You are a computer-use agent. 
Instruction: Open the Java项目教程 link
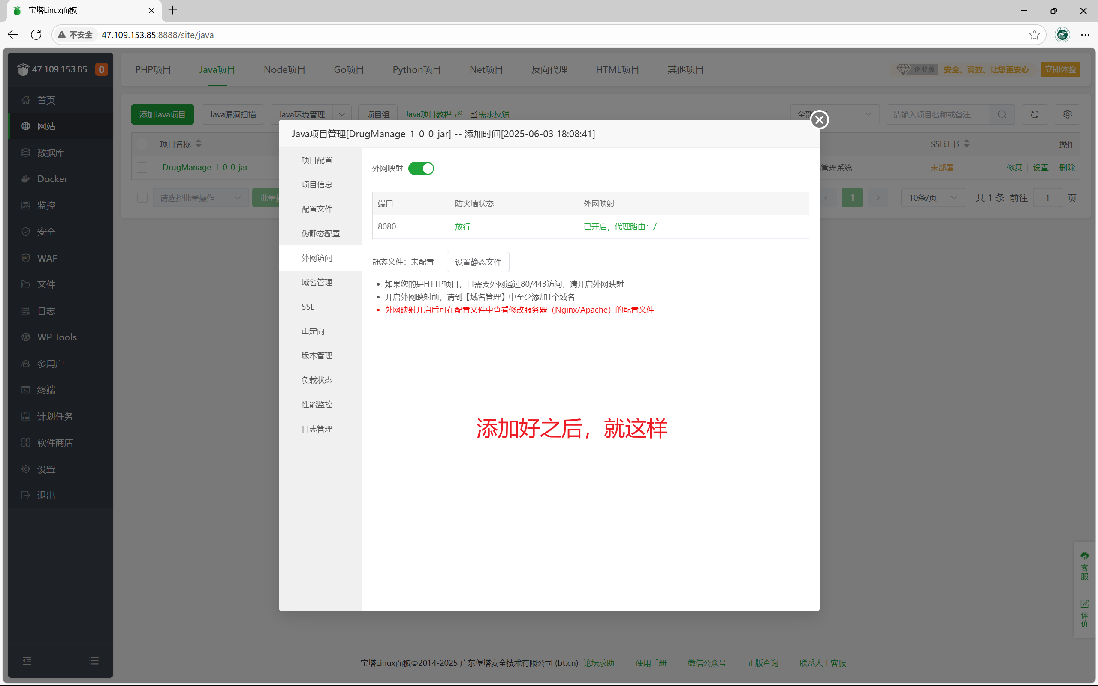[428, 114]
